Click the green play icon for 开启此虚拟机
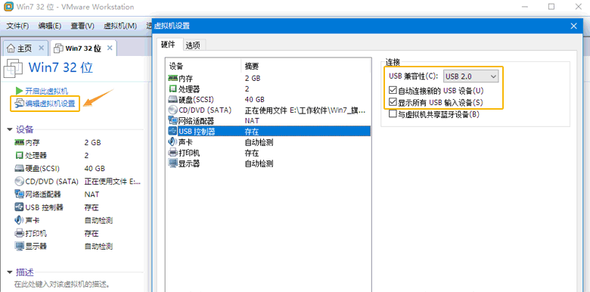 click(x=19, y=91)
